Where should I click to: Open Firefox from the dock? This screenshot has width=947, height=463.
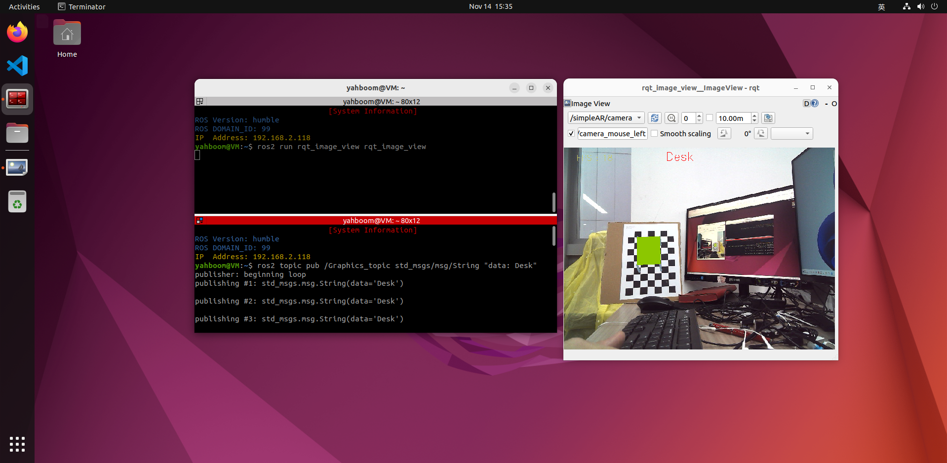tap(17, 32)
